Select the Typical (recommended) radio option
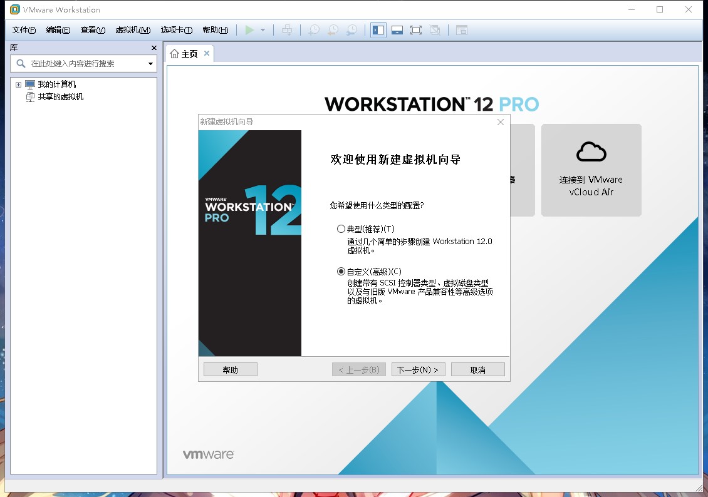708x497 pixels. click(341, 228)
